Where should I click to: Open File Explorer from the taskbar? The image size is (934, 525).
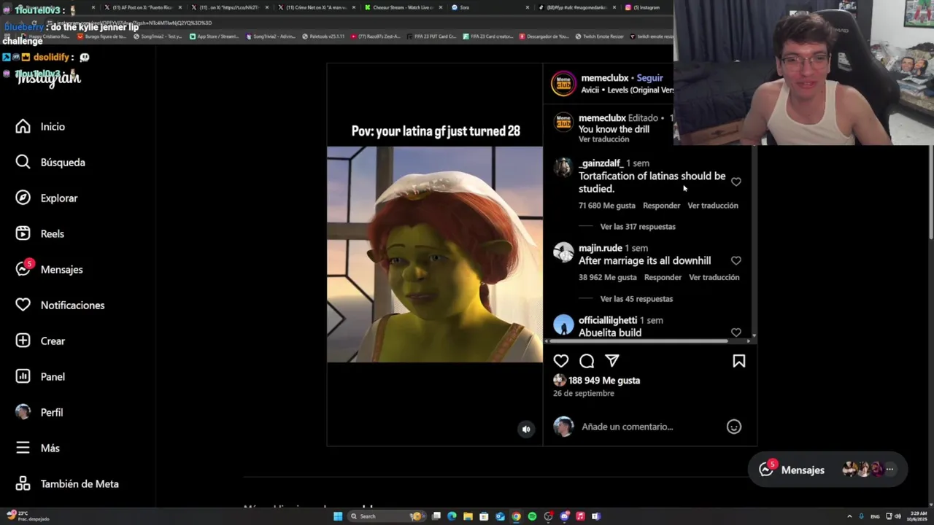tap(468, 516)
